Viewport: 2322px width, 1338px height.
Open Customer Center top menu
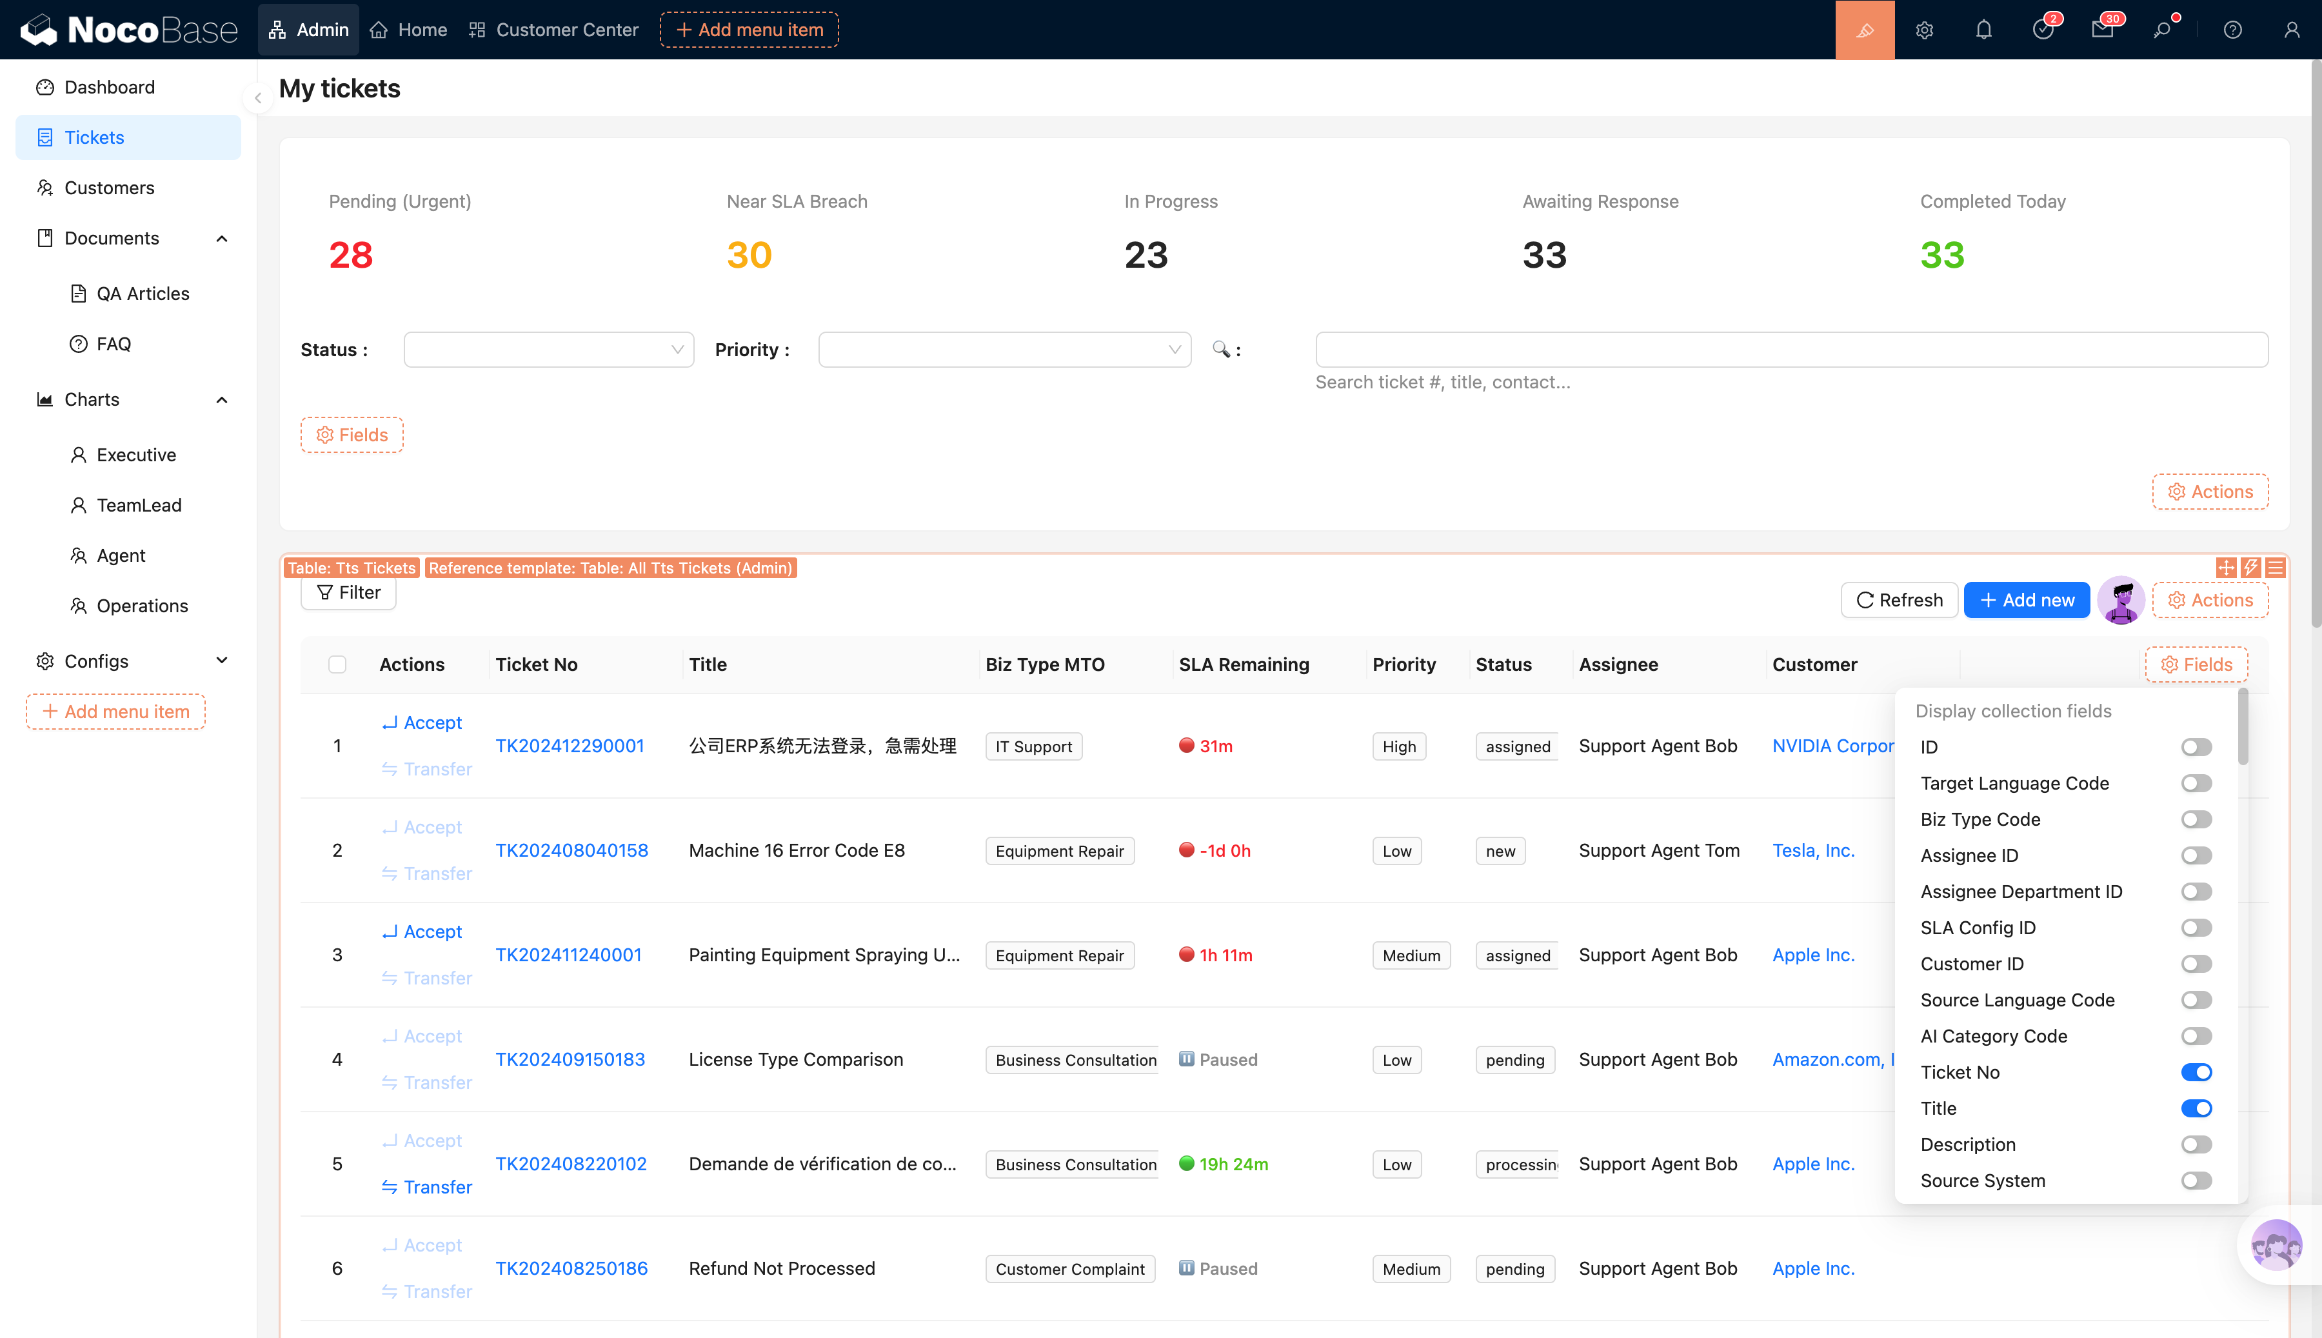coord(554,30)
